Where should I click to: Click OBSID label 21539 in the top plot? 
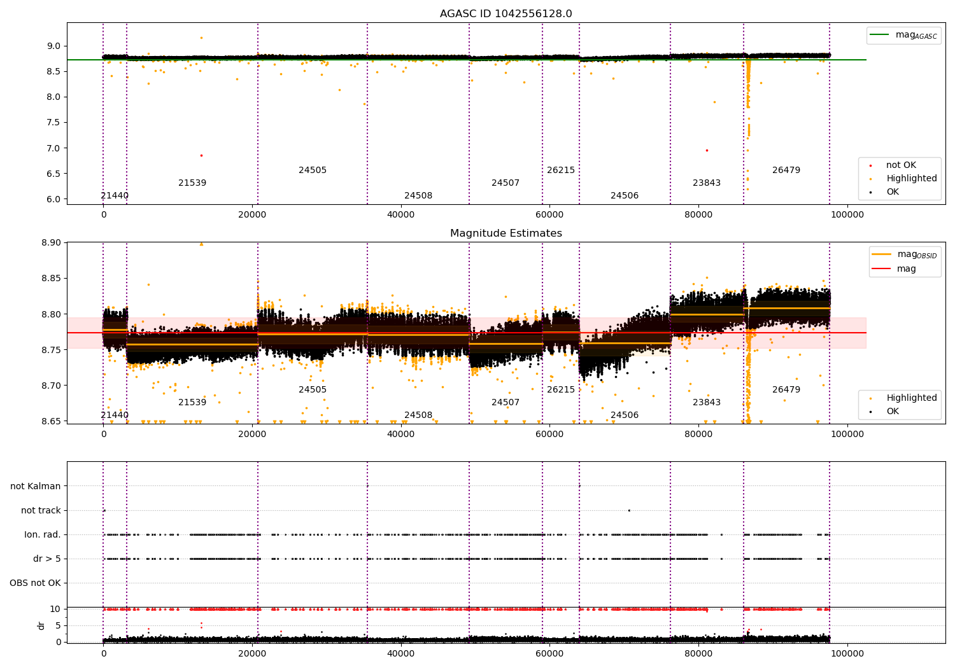pyautogui.click(x=192, y=183)
